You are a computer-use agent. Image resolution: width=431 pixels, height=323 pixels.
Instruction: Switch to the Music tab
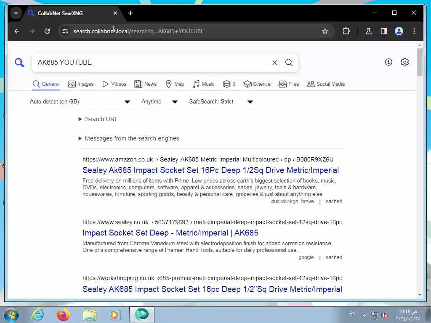pos(203,84)
